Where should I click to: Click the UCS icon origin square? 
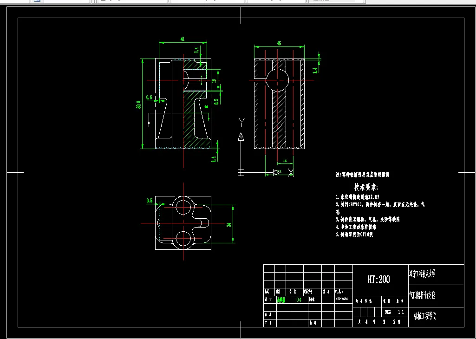(x=241, y=172)
